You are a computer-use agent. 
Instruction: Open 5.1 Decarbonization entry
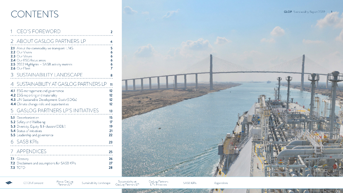pyautogui.click(x=62, y=118)
